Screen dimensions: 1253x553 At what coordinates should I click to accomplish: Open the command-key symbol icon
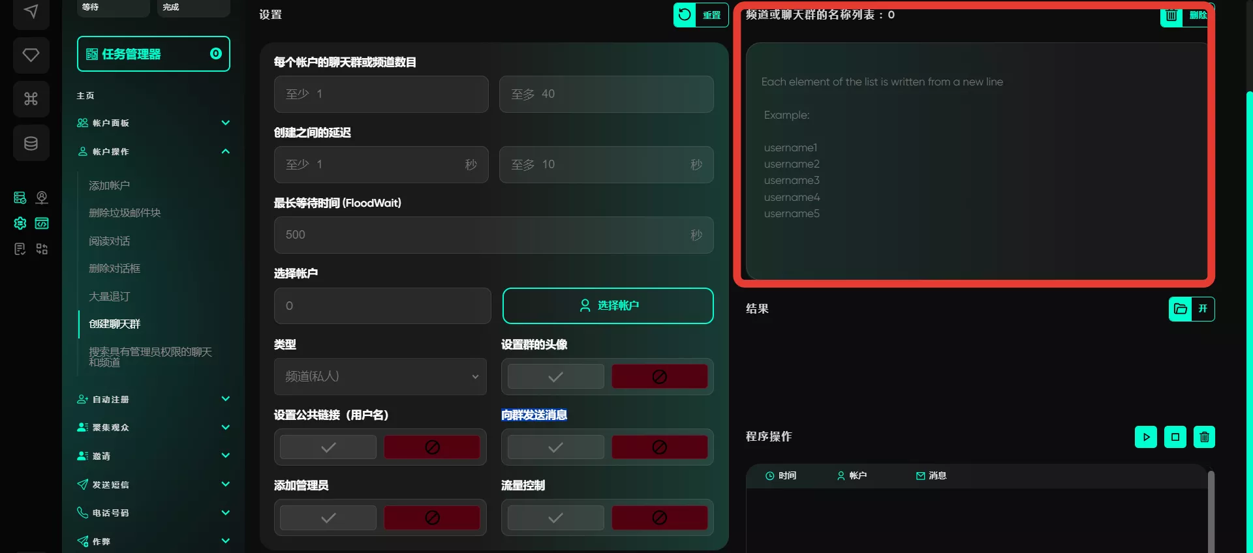click(31, 98)
